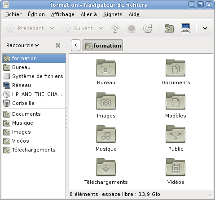Image resolution: width=215 pixels, height=200 pixels.
Task: Expand the Raccourcis sidebar dropdown
Action: click(x=23, y=45)
